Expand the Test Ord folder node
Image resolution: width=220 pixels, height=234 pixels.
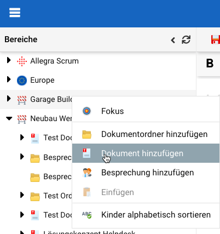pos(22,195)
